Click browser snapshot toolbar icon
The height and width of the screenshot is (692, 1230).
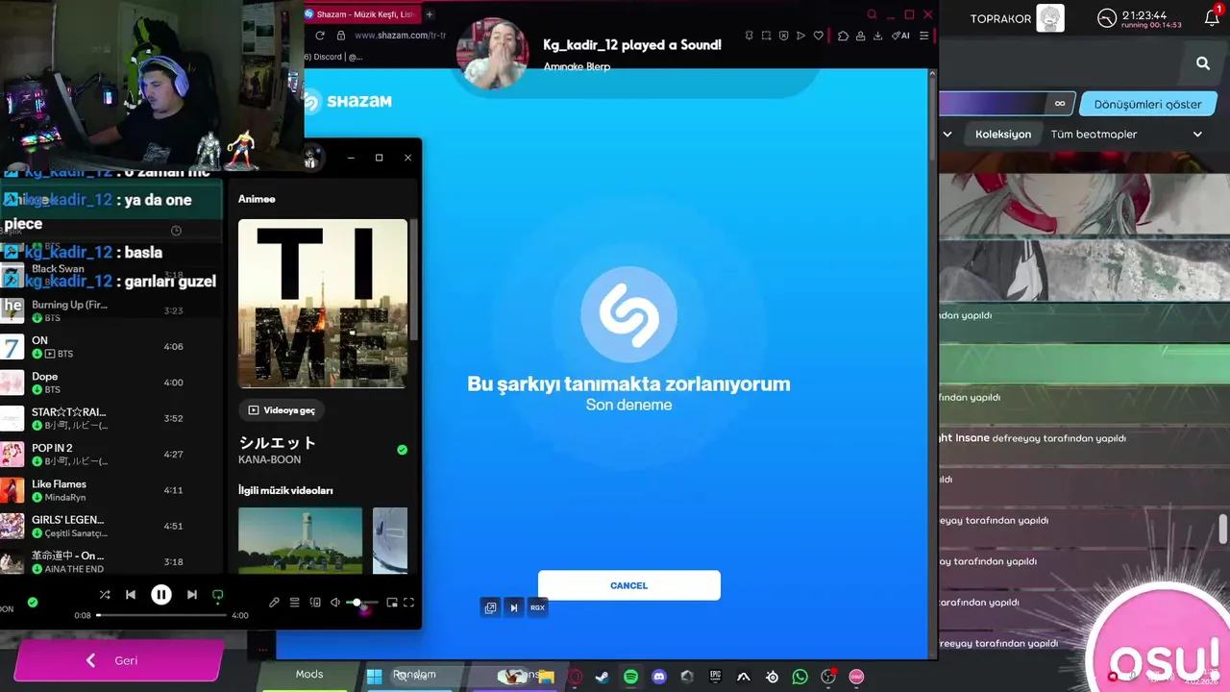(766, 36)
